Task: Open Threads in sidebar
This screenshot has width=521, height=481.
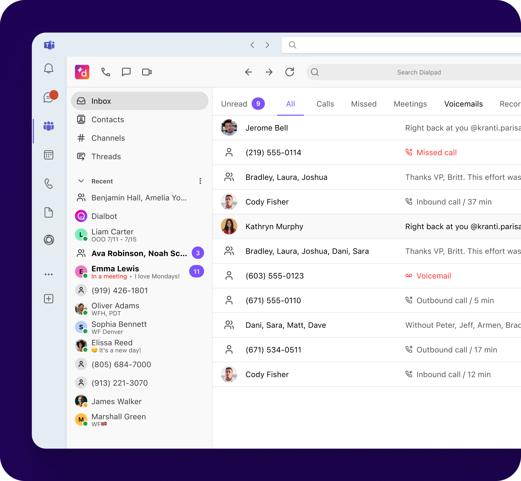Action: pyautogui.click(x=140, y=156)
